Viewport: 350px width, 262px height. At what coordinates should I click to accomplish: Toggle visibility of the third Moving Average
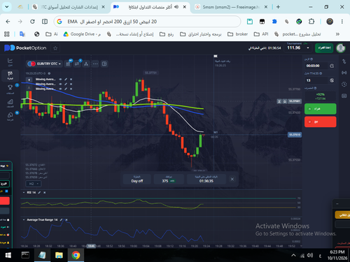(x=60, y=89)
